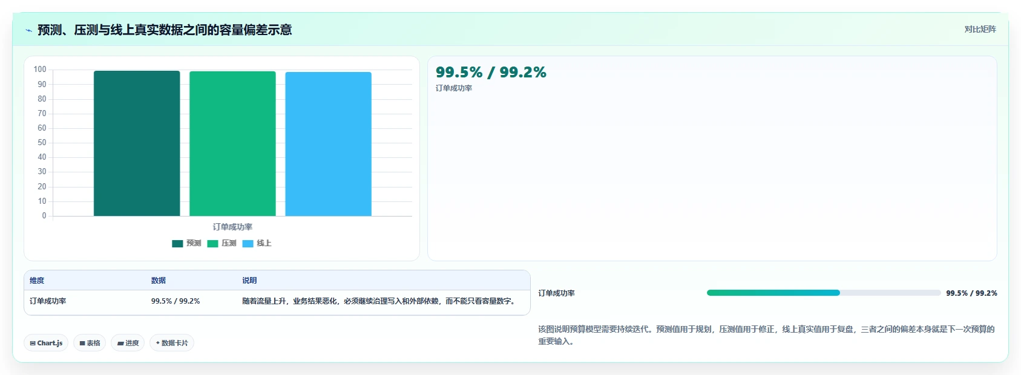The image size is (1021, 375).
Task: Click the 表格 tag chip
Action: 90,343
